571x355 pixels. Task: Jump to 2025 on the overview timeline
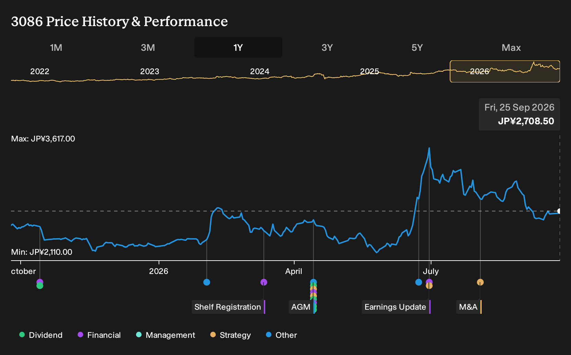click(x=370, y=71)
